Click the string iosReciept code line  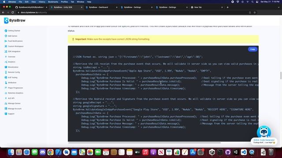pyautogui.click(x=91, y=67)
